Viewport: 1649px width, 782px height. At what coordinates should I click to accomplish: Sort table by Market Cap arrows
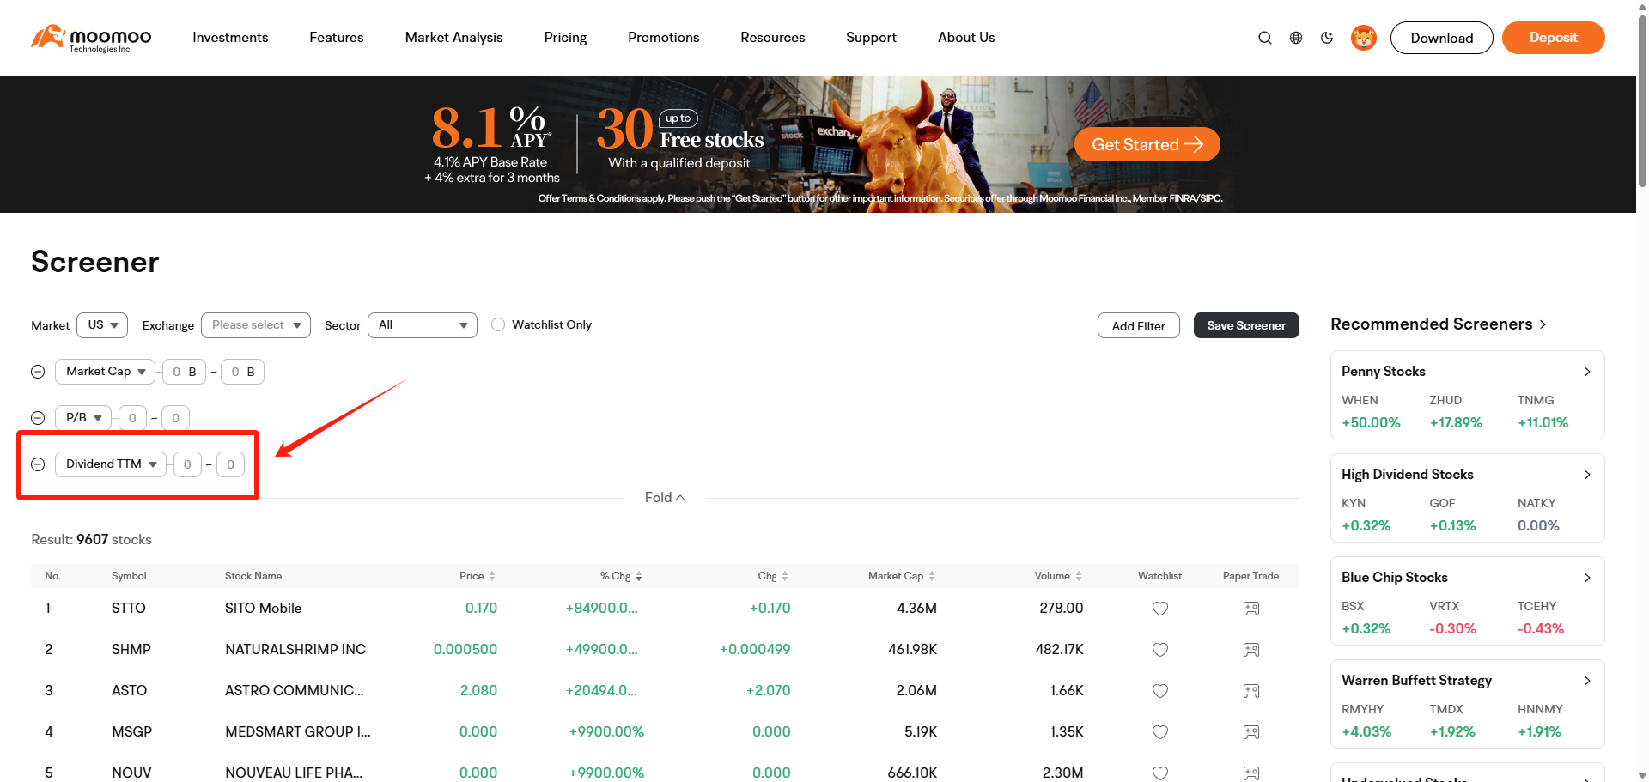[x=932, y=576]
